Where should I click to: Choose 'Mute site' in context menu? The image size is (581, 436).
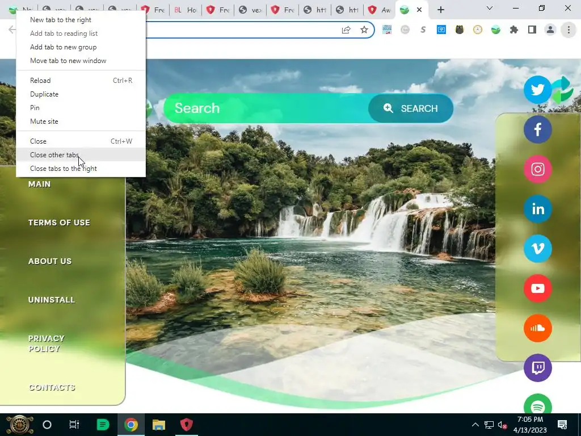pyautogui.click(x=81, y=121)
